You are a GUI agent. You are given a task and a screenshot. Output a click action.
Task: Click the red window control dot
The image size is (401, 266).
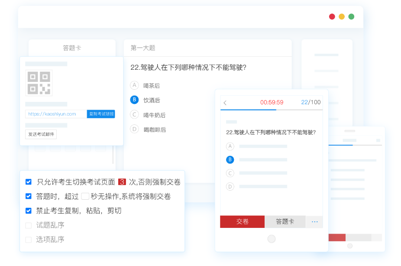coord(332,16)
